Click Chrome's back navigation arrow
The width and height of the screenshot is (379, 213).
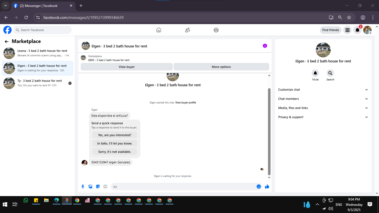pyautogui.click(x=6, y=17)
